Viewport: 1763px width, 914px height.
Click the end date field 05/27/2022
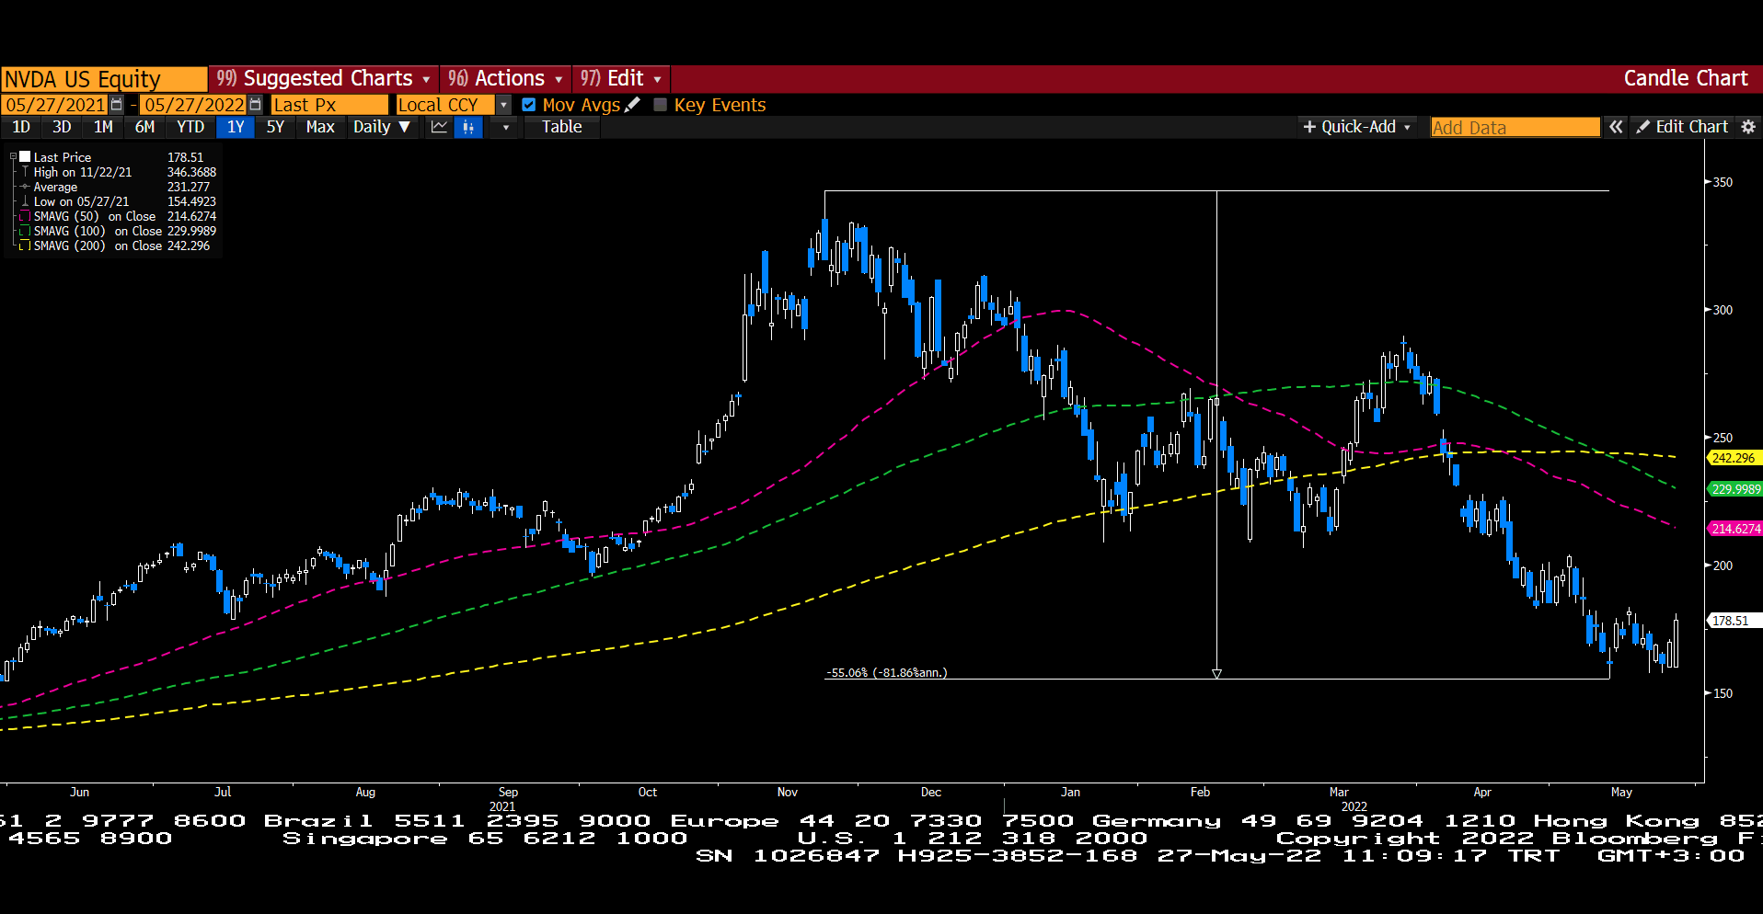point(194,105)
